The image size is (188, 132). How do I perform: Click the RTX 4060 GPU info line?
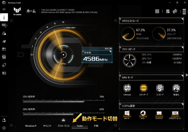[x=69, y=12]
